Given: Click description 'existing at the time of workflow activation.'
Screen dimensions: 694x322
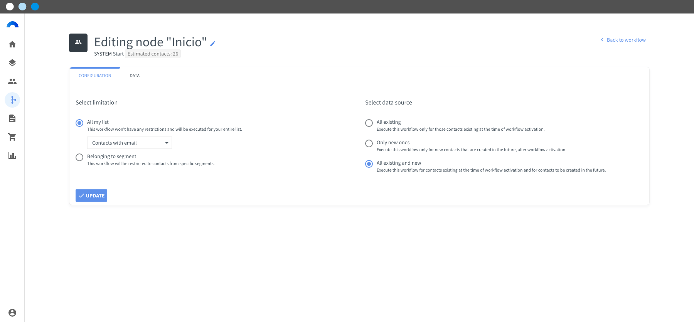Looking at the screenshot, I should click(460, 129).
